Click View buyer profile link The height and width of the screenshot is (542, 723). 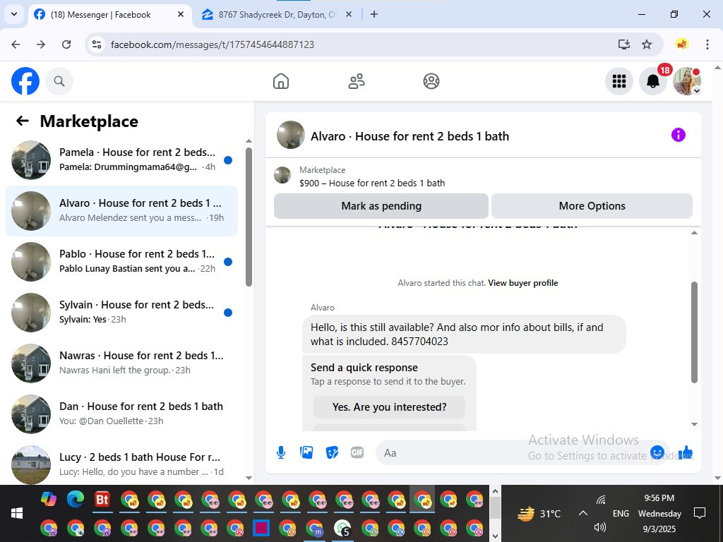point(523,283)
